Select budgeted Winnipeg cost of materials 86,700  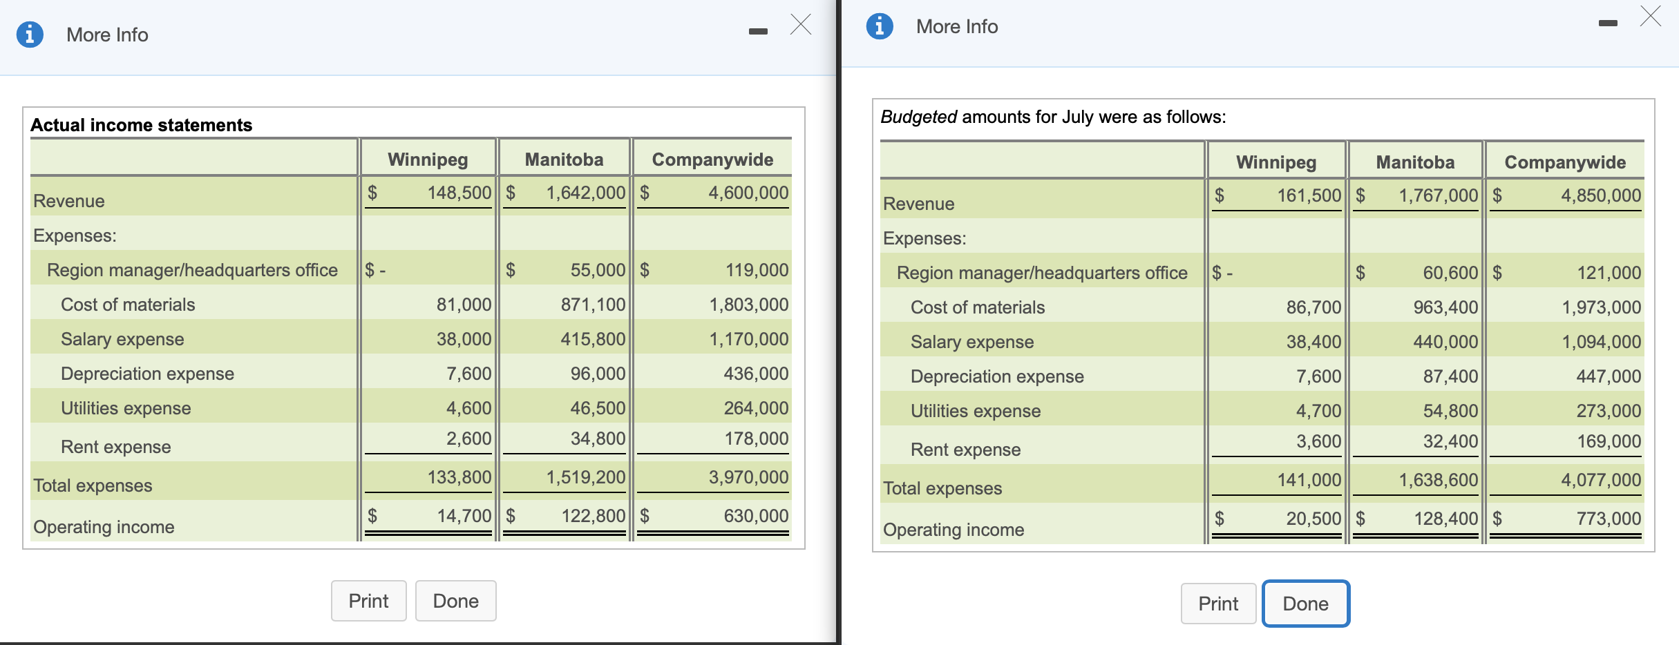(1313, 307)
